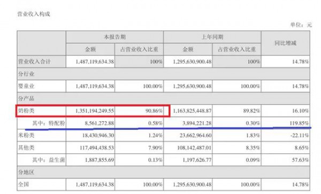Click the 分行业 section row

pos(163,74)
